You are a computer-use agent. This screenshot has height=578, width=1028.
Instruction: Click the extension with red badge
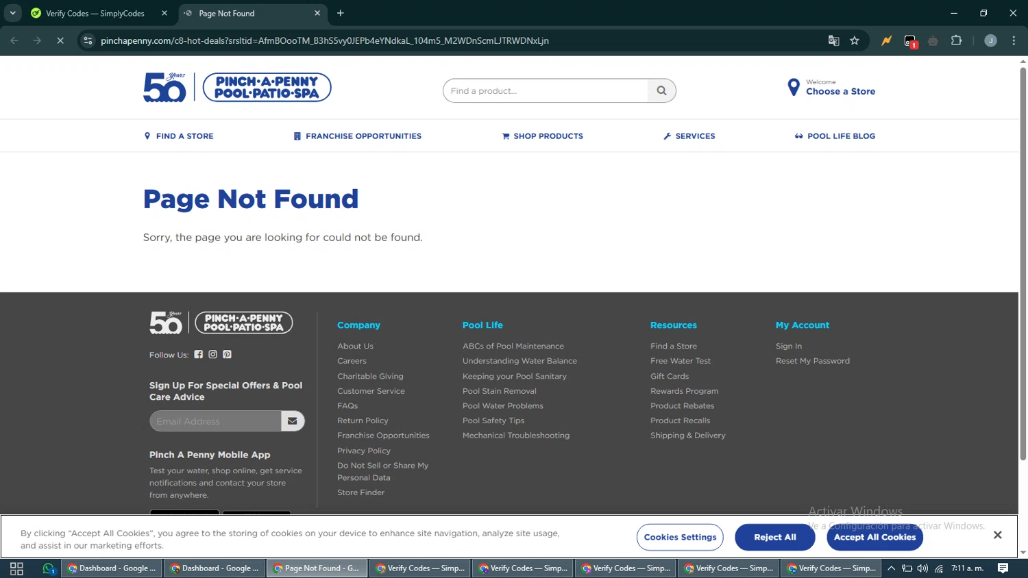click(910, 41)
